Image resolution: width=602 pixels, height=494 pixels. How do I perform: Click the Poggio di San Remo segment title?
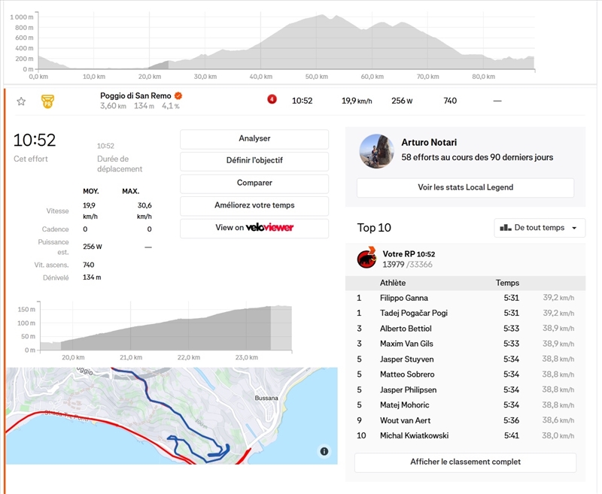[x=135, y=95]
